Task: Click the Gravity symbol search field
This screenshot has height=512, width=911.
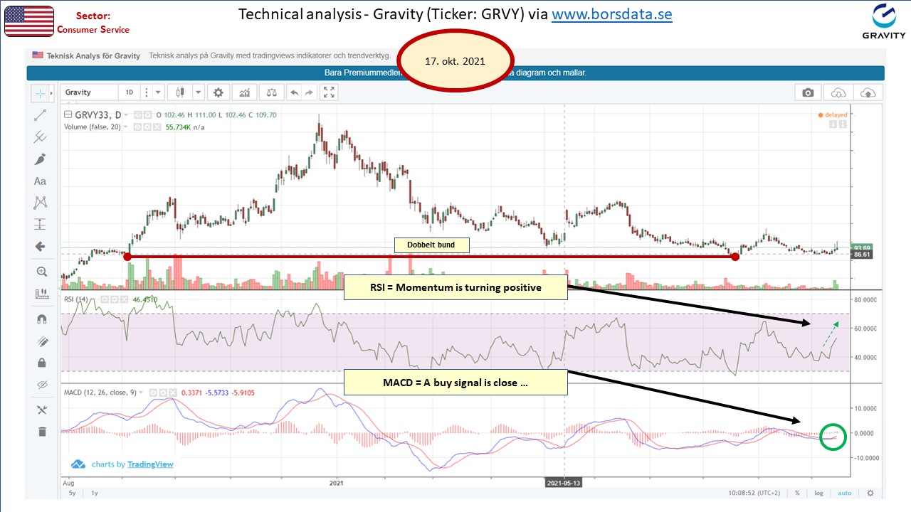Action: 90,92
